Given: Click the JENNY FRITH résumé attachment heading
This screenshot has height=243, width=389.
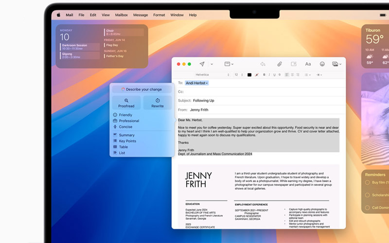Looking at the screenshot, I should tap(198, 180).
